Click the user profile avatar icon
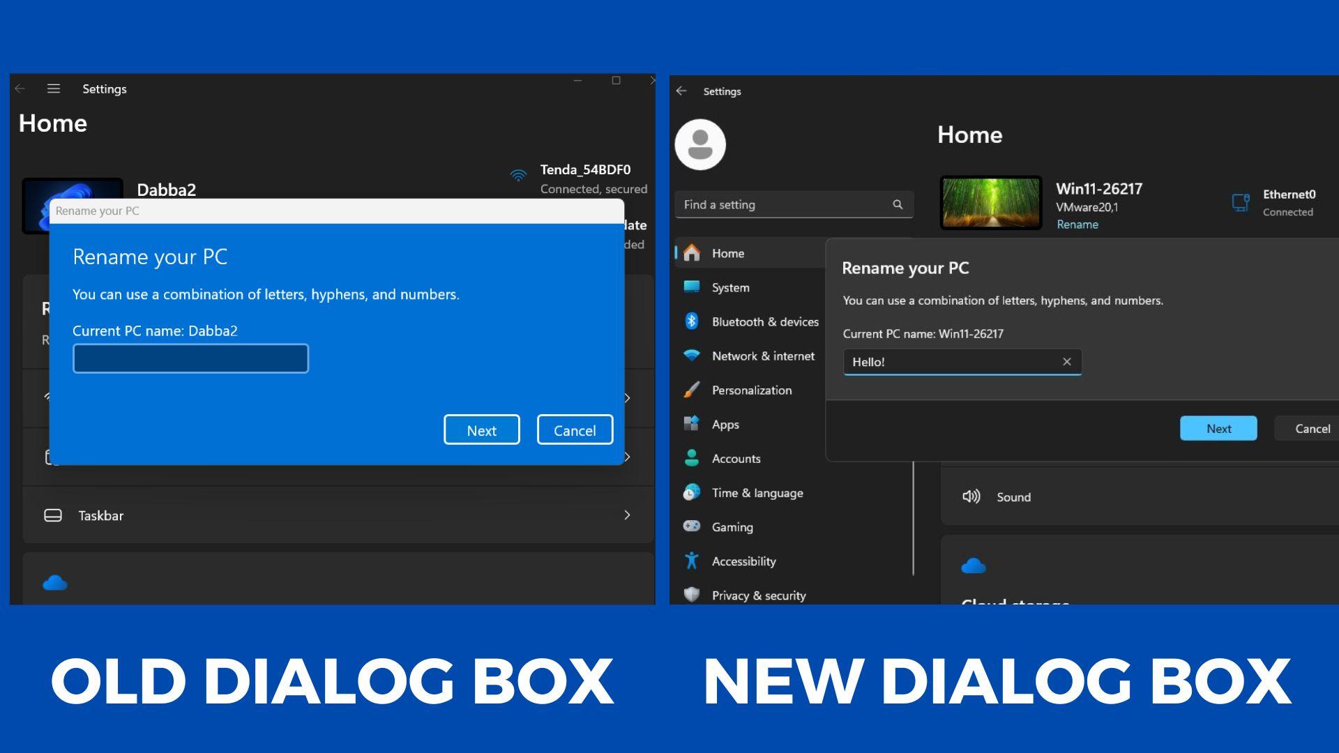 click(x=700, y=144)
